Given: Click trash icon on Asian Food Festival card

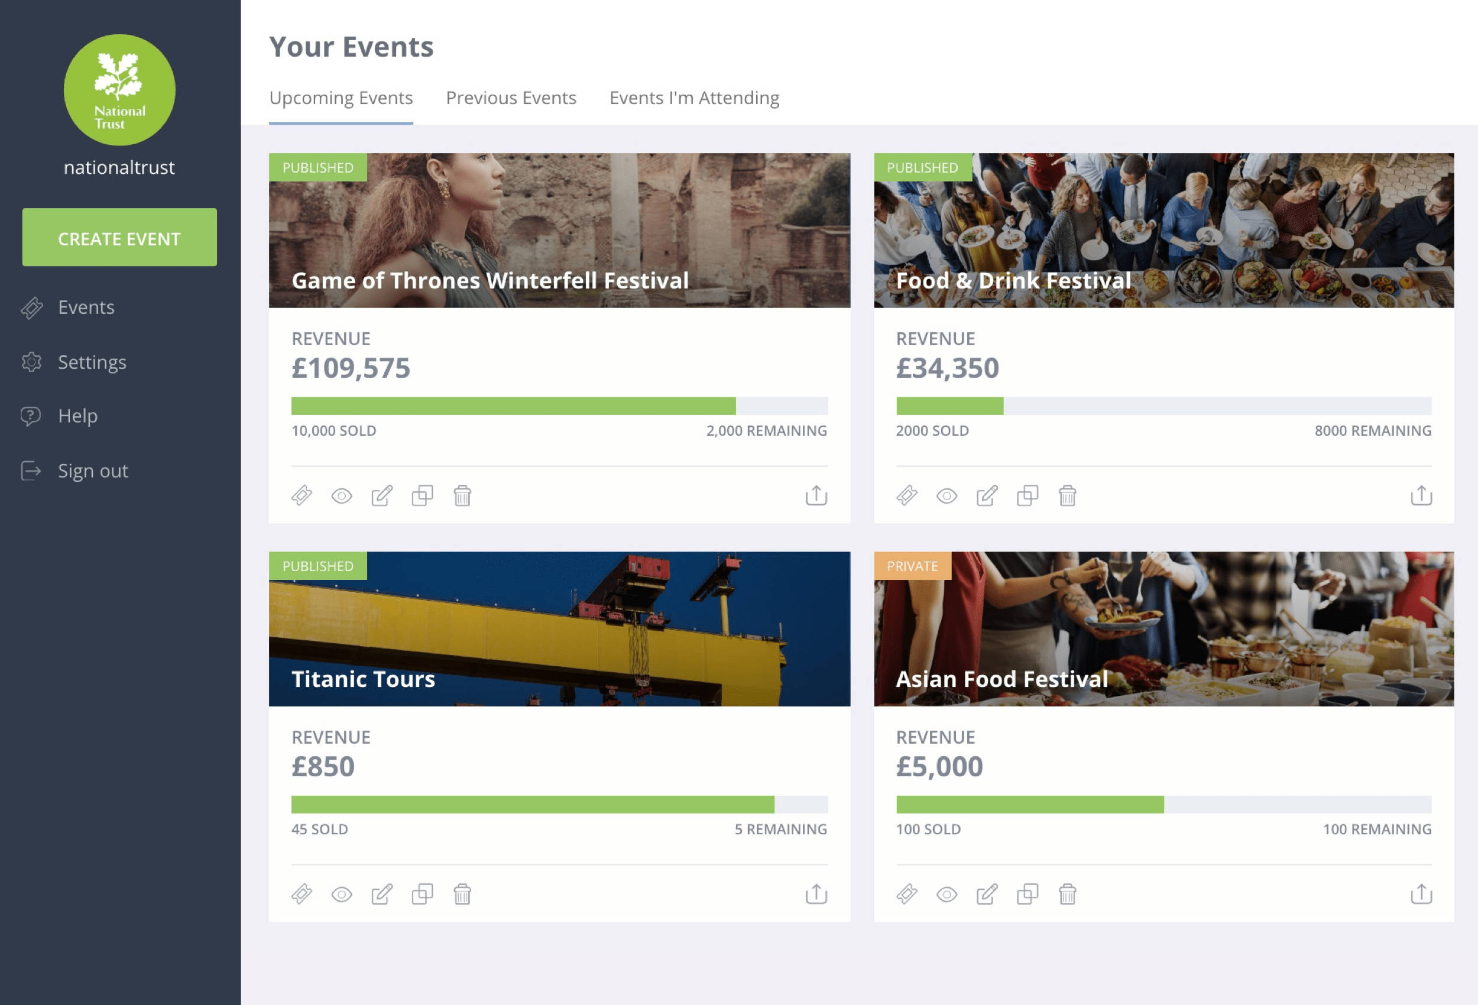Looking at the screenshot, I should pyautogui.click(x=1067, y=894).
